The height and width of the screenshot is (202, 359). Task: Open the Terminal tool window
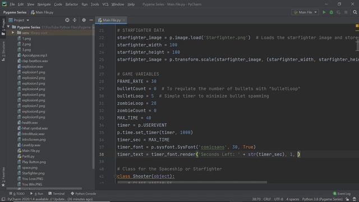click(x=57, y=194)
